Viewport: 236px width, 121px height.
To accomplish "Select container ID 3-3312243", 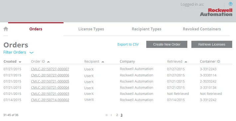I will click(208, 69).
